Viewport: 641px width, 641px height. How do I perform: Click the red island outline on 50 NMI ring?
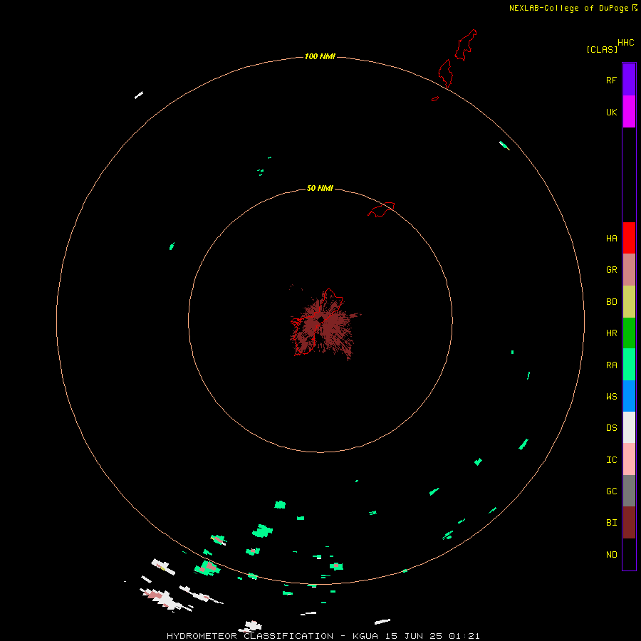tap(381, 209)
